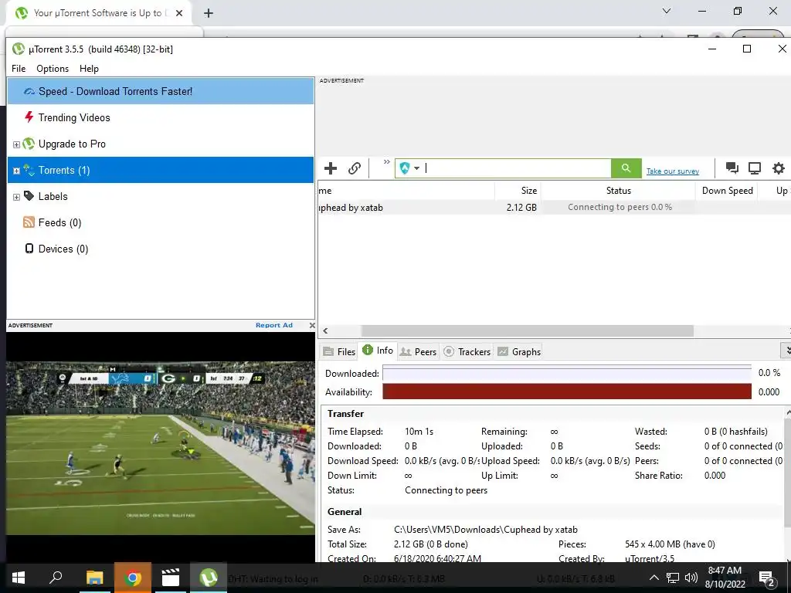Click the torrent list horizontal scrollbar

click(527, 330)
